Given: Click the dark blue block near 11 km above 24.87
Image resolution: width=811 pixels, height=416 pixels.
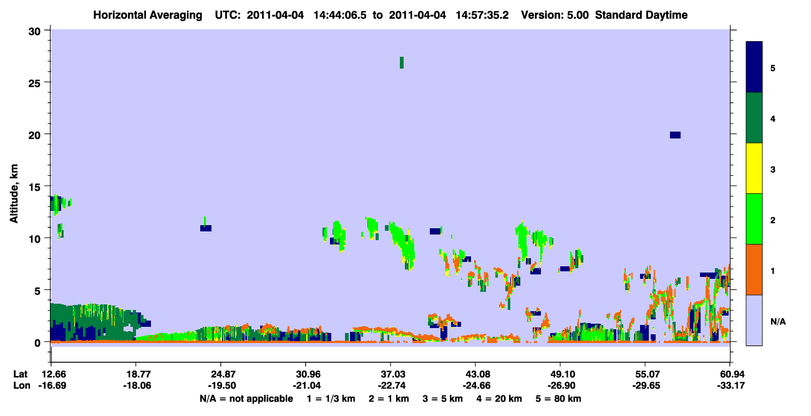Looking at the screenshot, I should point(206,228).
